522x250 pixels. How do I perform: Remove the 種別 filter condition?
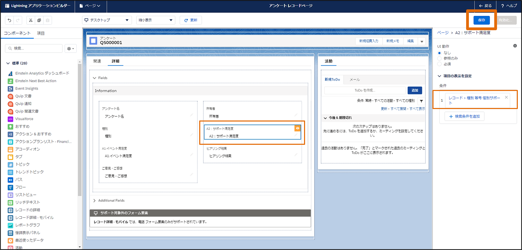click(506, 97)
